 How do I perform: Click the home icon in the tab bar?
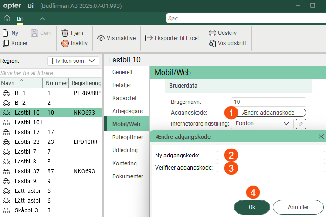pyautogui.click(x=7, y=19)
